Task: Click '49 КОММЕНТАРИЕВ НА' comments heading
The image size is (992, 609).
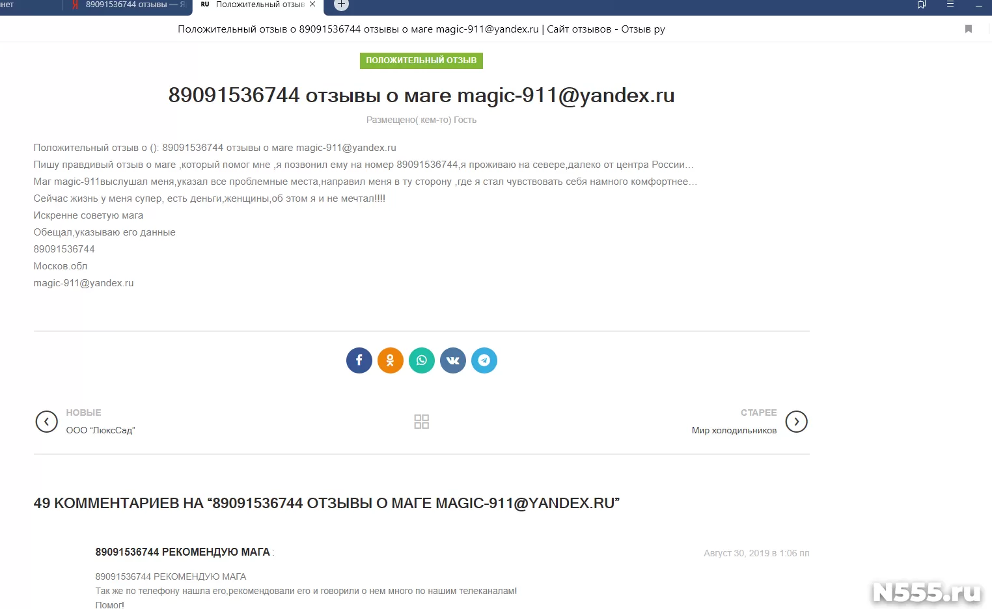Action: point(326,503)
